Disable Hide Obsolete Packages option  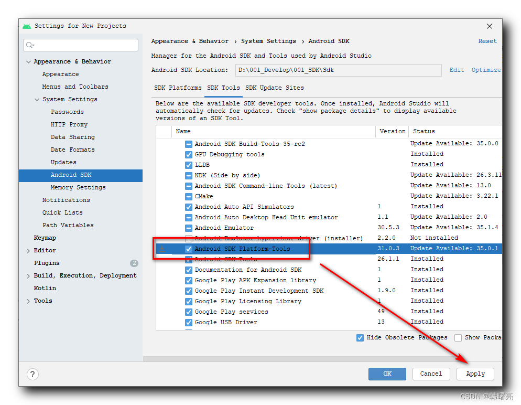(x=360, y=338)
